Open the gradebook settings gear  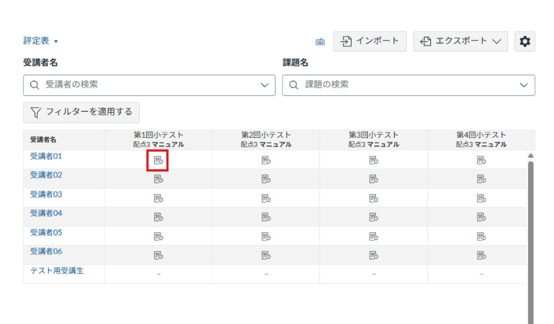coord(525,41)
